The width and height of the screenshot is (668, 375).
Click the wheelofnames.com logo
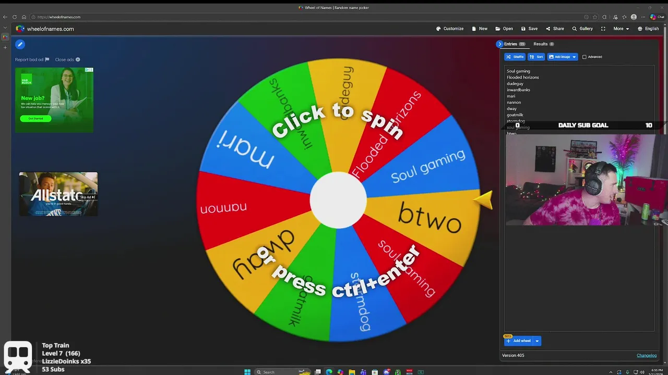(x=45, y=29)
